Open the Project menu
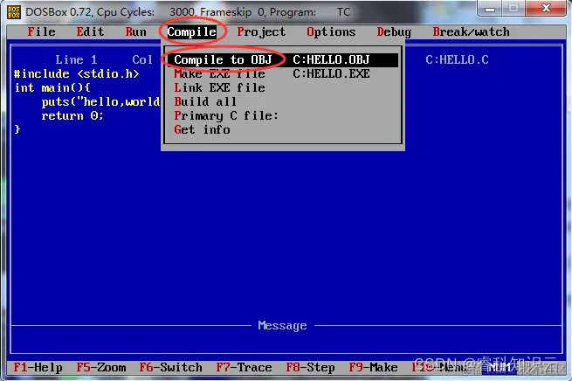The height and width of the screenshot is (381, 572). pyautogui.click(x=261, y=32)
